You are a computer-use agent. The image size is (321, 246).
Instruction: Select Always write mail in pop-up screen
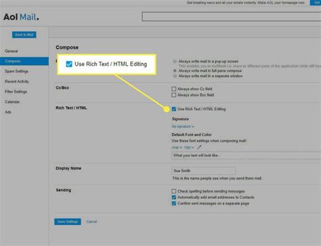tap(175, 62)
